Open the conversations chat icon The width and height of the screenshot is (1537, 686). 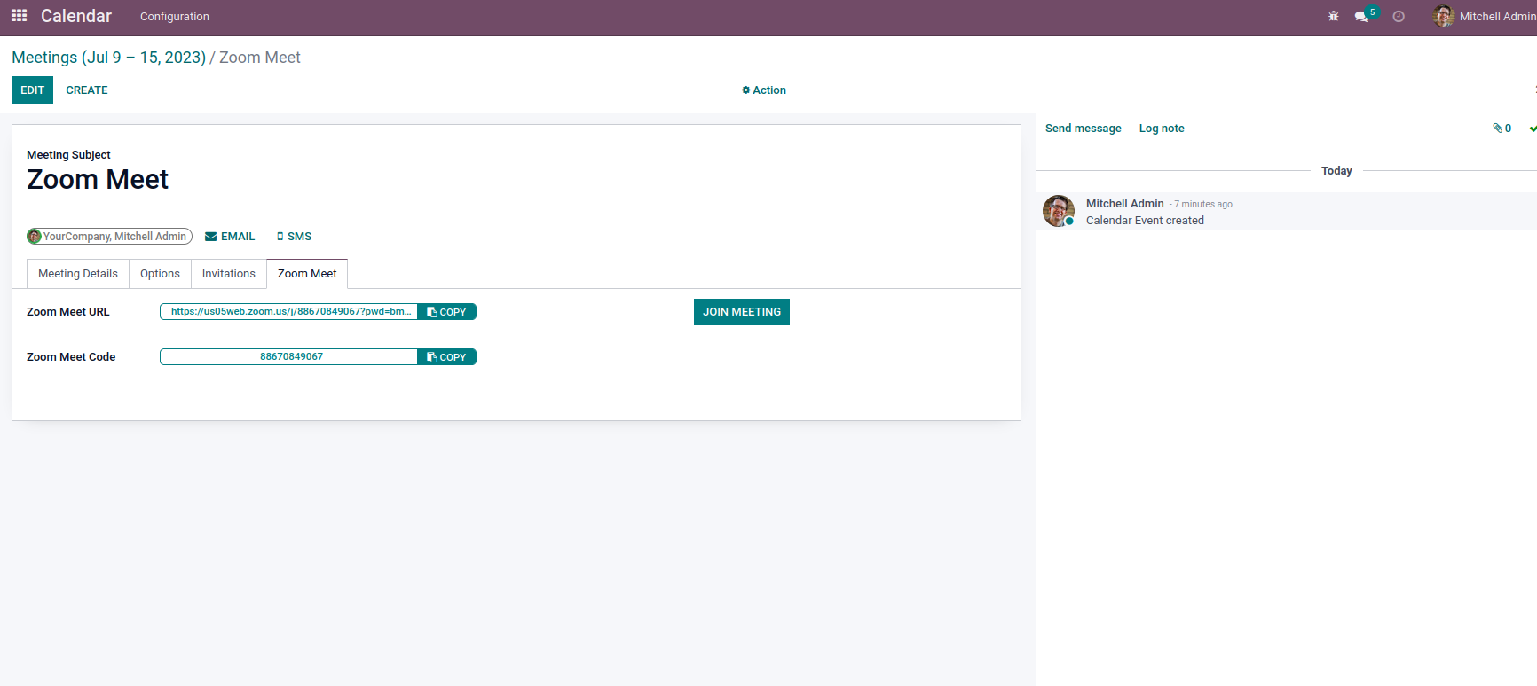click(x=1361, y=17)
